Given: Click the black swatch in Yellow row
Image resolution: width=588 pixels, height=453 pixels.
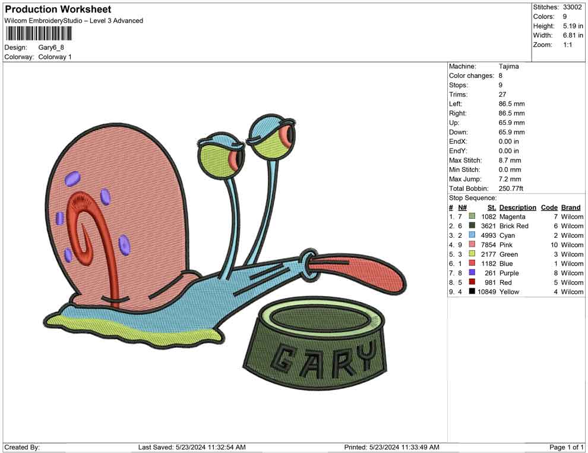Looking at the screenshot, I should click(x=472, y=291).
